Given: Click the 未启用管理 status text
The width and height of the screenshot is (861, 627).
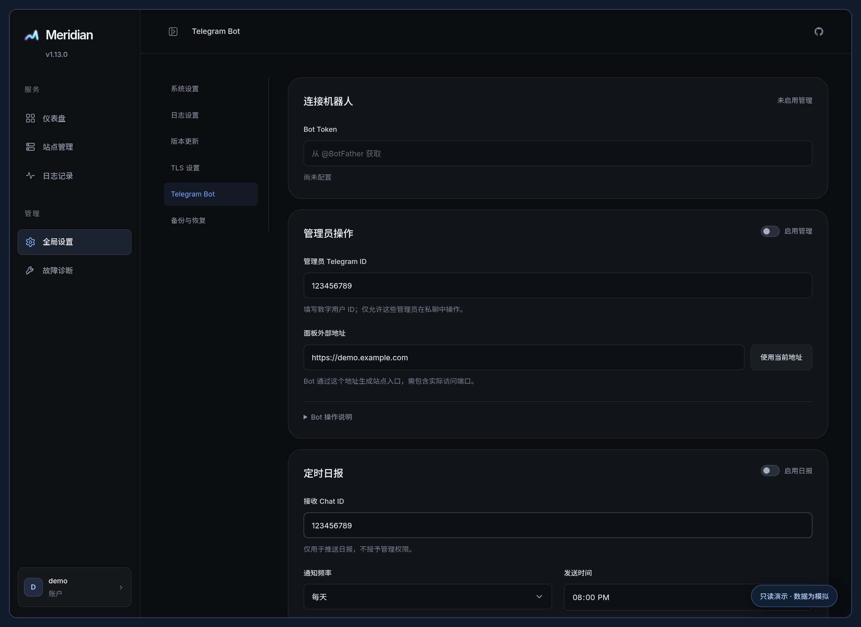Looking at the screenshot, I should point(795,101).
